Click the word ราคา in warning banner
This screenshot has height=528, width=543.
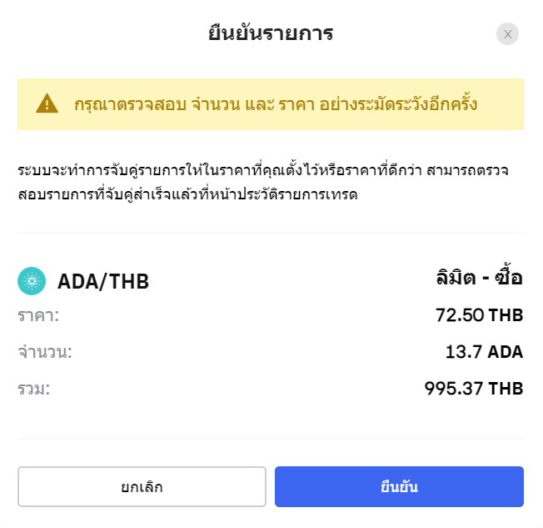[296, 104]
